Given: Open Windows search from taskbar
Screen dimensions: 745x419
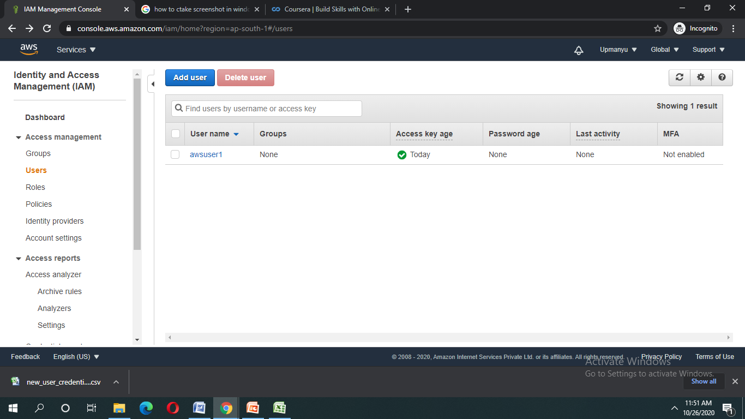Looking at the screenshot, I should 39,408.
